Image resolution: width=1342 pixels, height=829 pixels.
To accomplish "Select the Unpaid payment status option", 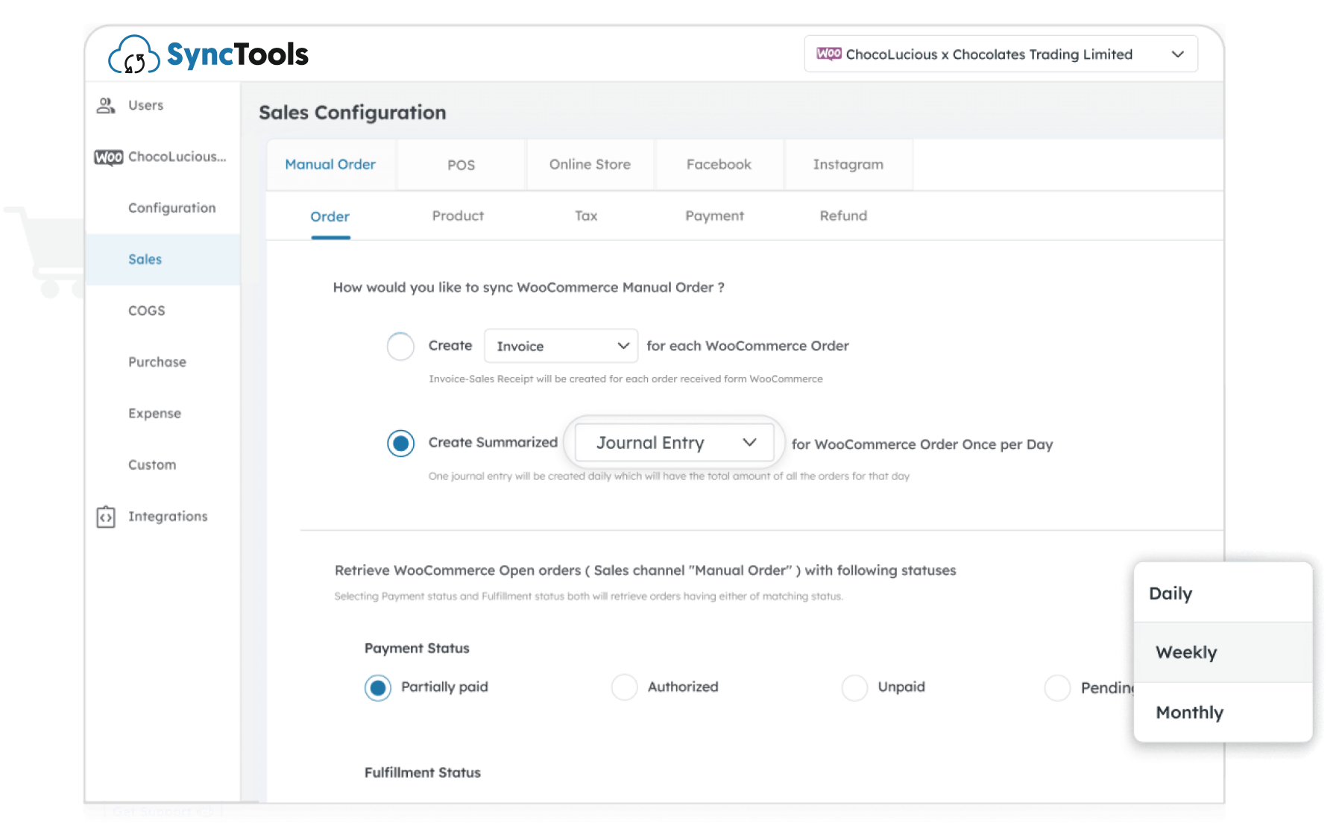I will click(854, 687).
